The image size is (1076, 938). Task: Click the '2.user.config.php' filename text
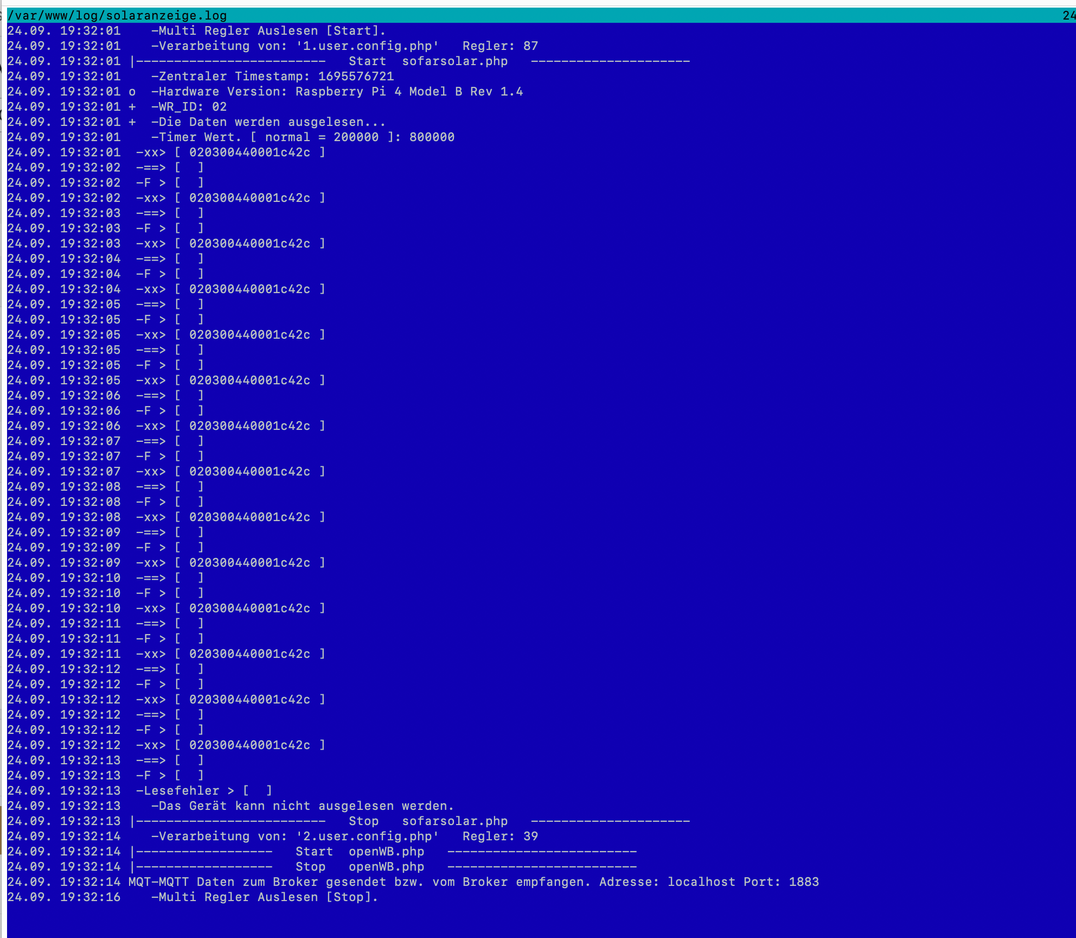367,836
